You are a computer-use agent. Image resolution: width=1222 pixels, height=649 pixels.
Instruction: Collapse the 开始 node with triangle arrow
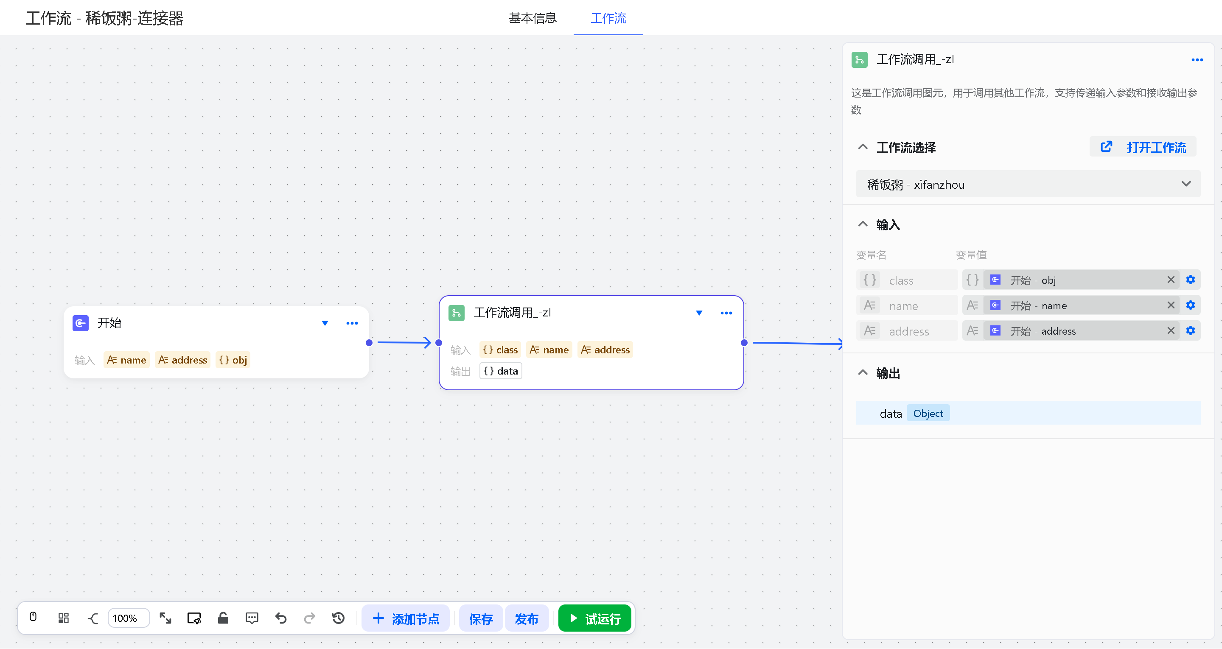tap(325, 323)
